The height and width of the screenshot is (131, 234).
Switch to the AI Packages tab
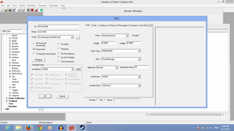[x=122, y=25]
